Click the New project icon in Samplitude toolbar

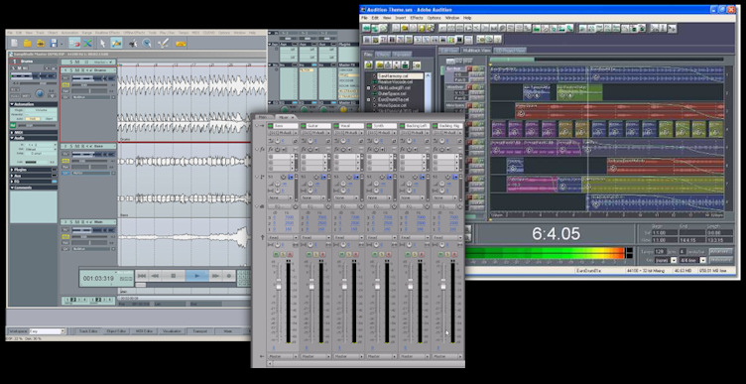point(14,43)
